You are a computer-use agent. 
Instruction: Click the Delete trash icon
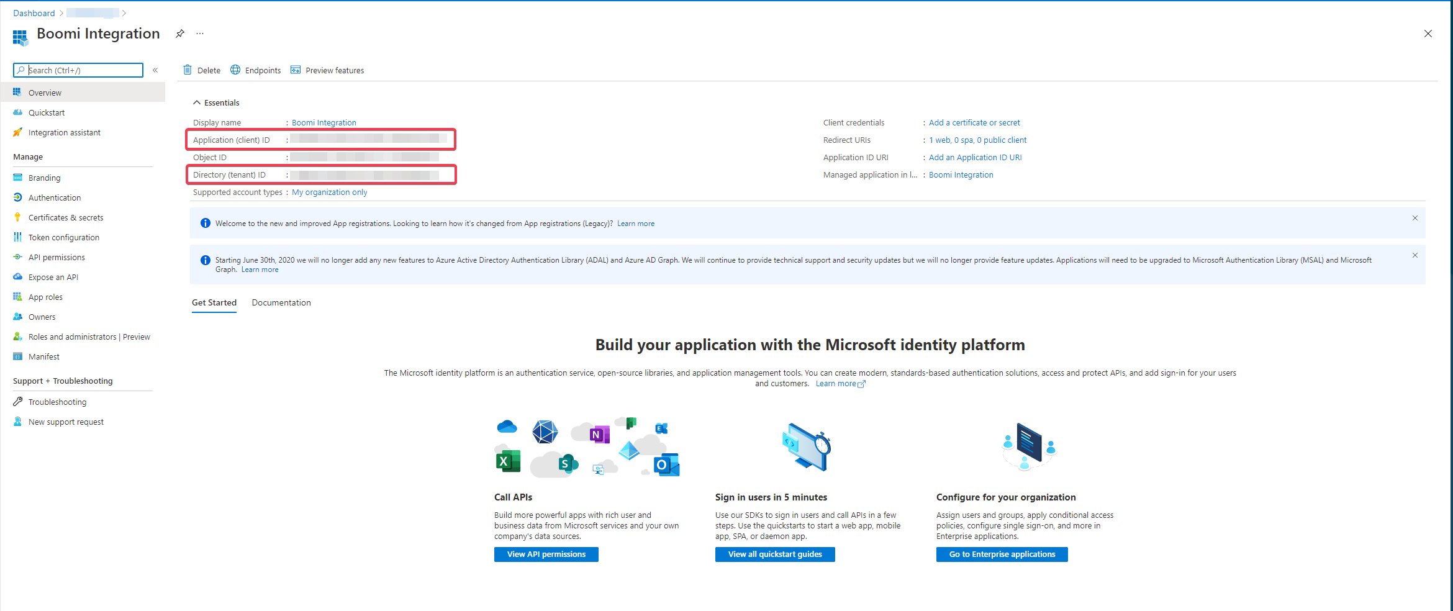(x=188, y=70)
